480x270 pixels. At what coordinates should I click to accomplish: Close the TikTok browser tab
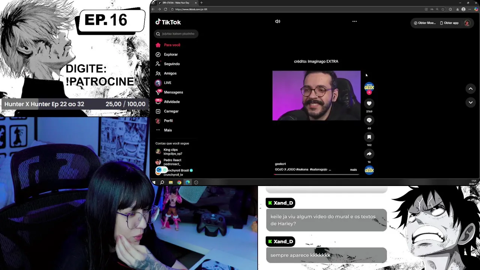click(196, 3)
